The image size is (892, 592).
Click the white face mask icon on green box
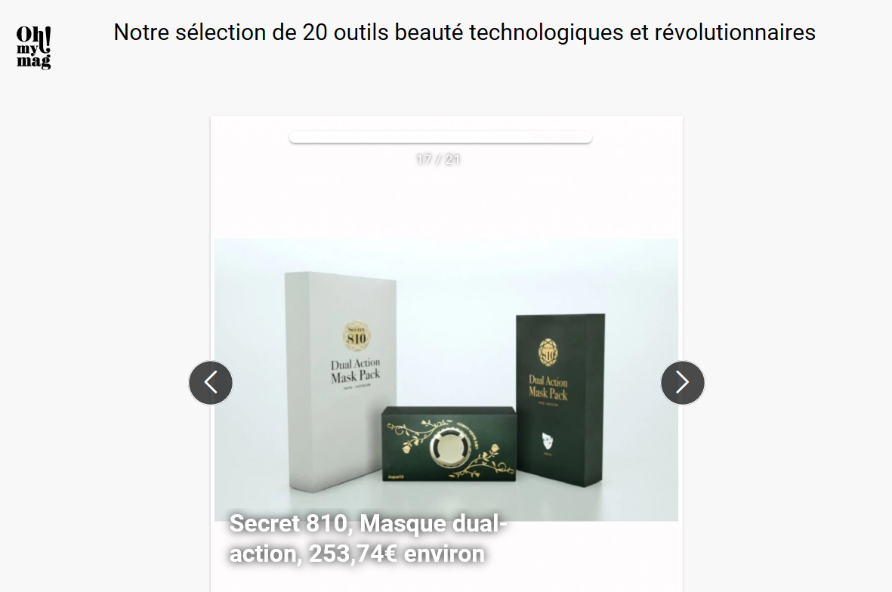(547, 440)
